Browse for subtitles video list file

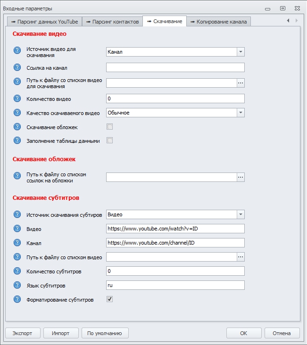tap(241, 257)
